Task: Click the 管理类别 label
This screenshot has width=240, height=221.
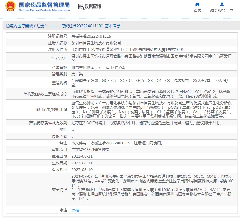Action: pyautogui.click(x=59, y=74)
